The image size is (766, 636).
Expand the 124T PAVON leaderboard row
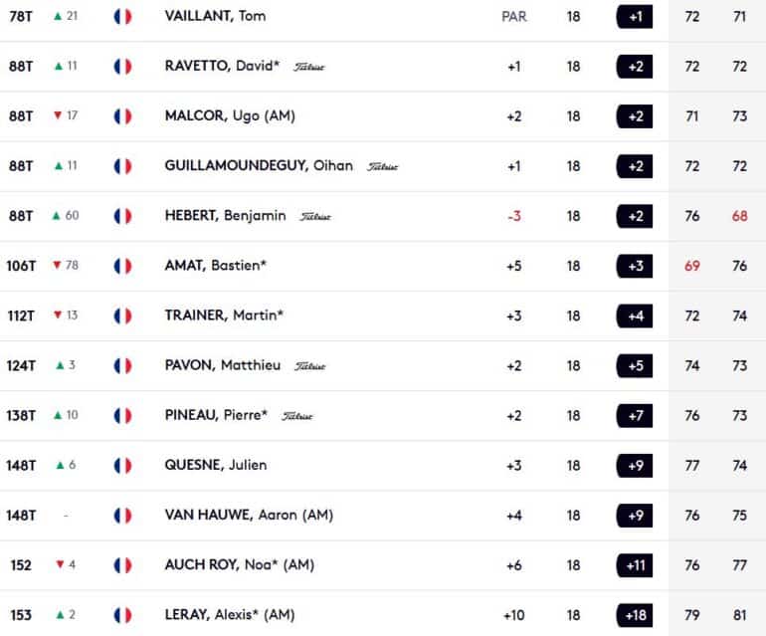pos(383,365)
